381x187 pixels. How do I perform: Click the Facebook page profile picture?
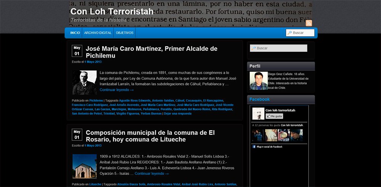[258, 113]
